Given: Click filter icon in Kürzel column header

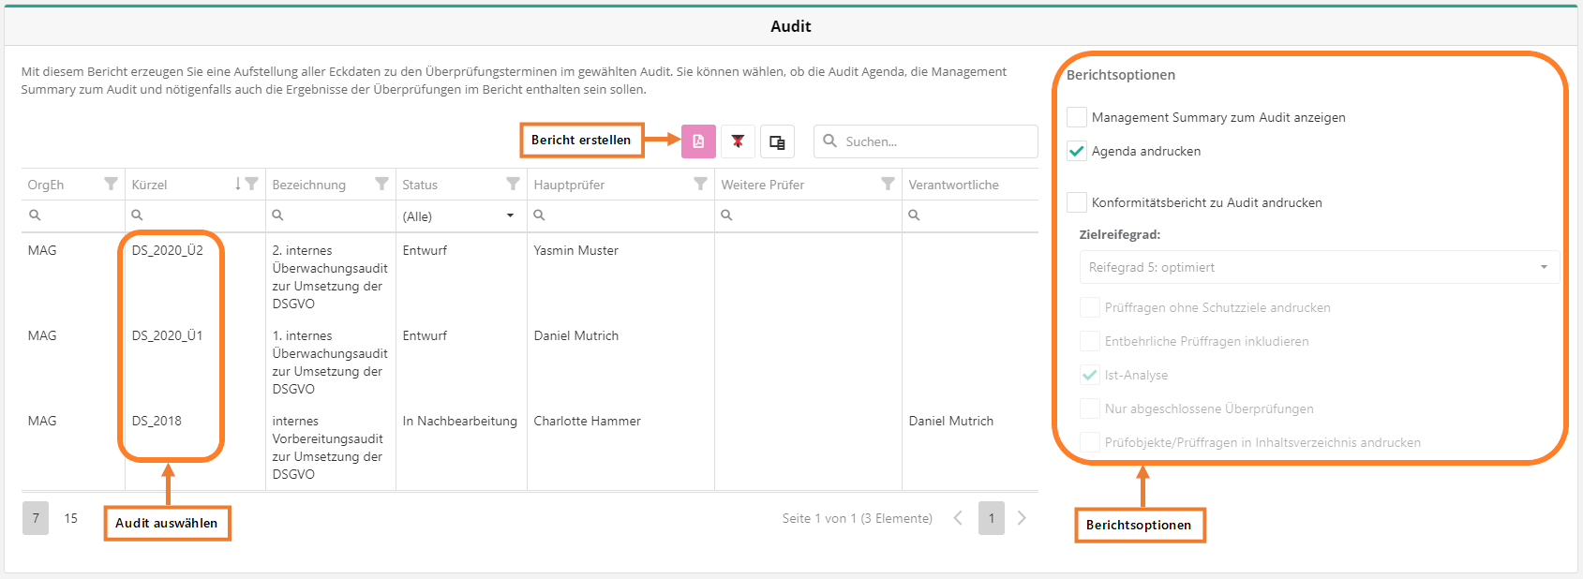Looking at the screenshot, I should [x=251, y=184].
